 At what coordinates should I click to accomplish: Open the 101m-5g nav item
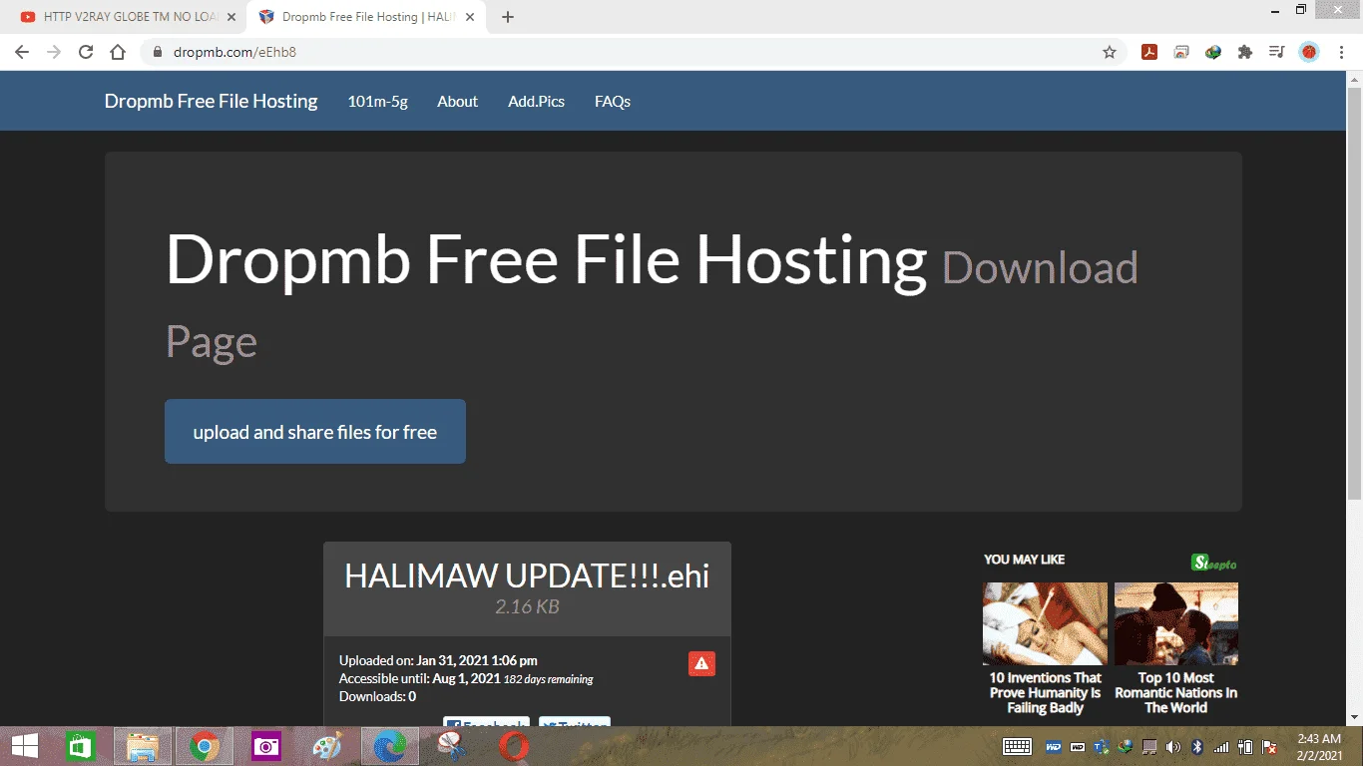(378, 101)
